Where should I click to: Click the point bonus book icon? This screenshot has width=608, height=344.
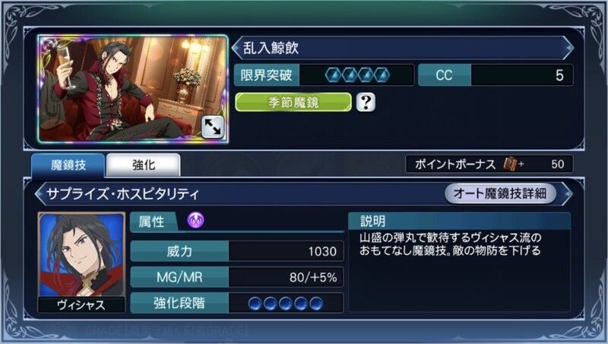pos(510,164)
